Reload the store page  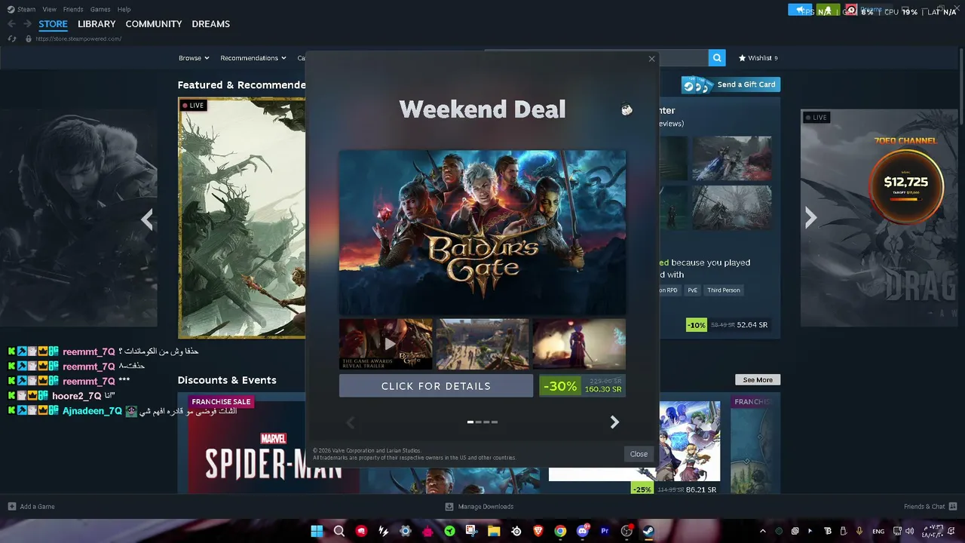pos(11,38)
